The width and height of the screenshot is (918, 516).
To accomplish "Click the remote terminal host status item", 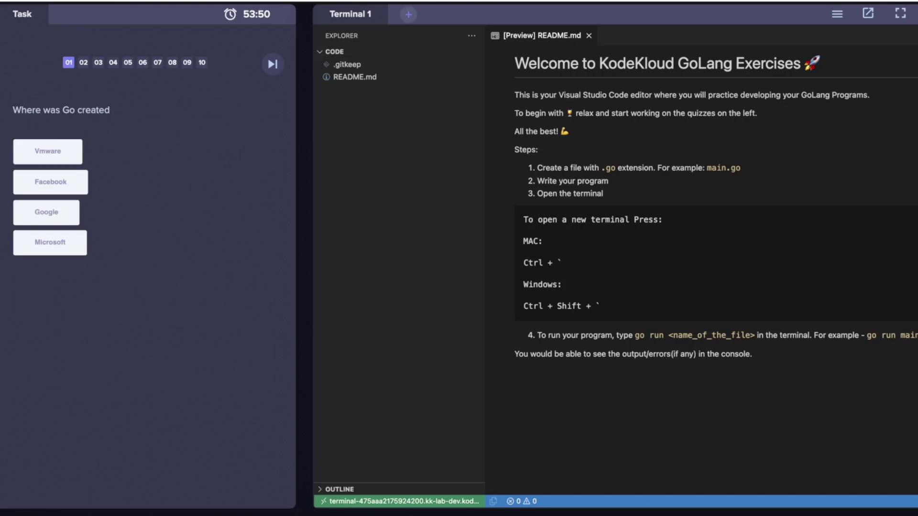I will point(400,501).
